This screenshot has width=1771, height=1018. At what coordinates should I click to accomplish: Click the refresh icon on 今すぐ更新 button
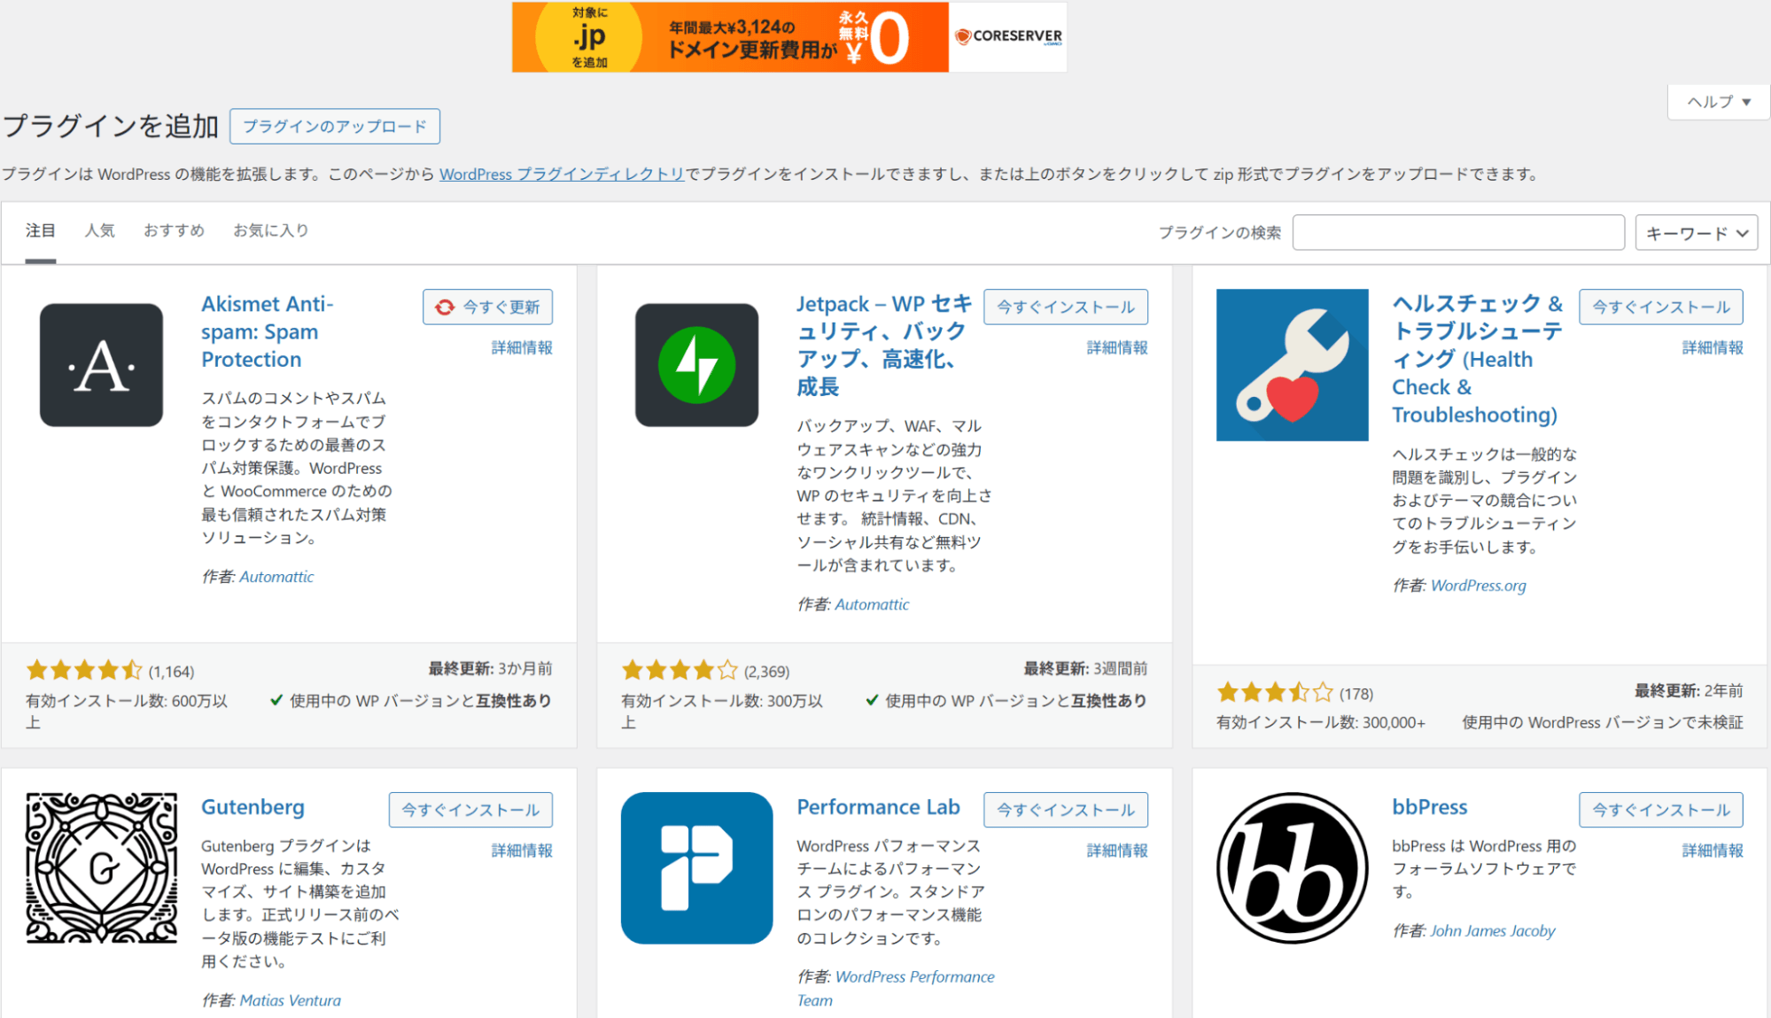(444, 307)
